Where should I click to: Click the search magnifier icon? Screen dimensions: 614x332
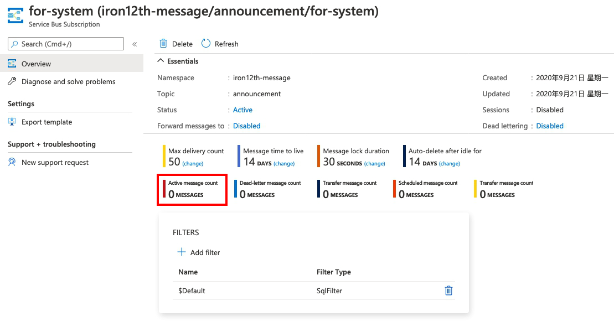pyautogui.click(x=14, y=44)
